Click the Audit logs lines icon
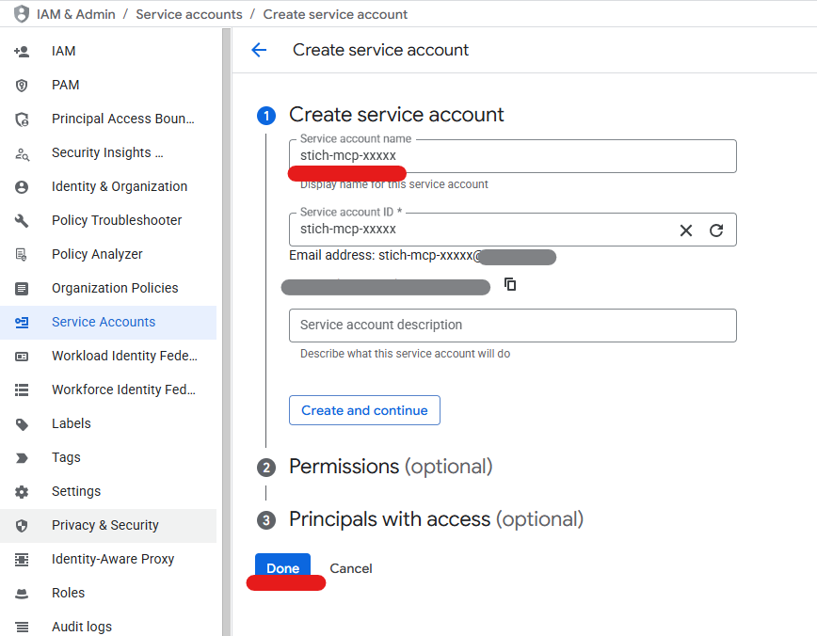 22,627
